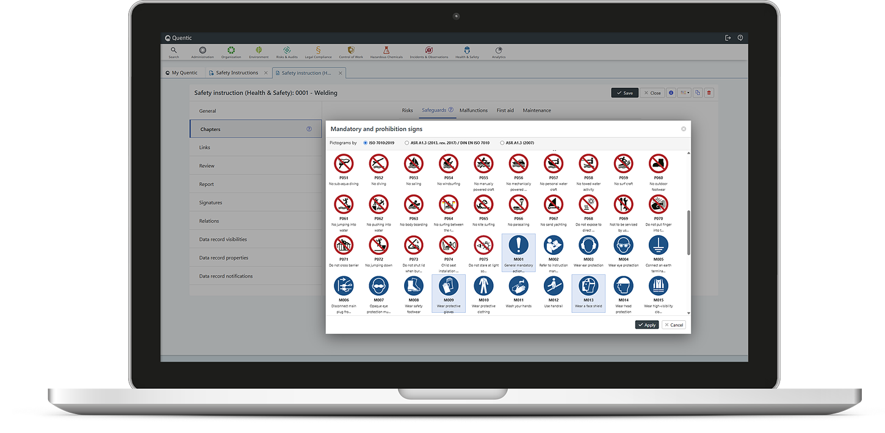Choose the M014 Wear head protection pictogram
The height and width of the screenshot is (433, 885).
tap(623, 286)
